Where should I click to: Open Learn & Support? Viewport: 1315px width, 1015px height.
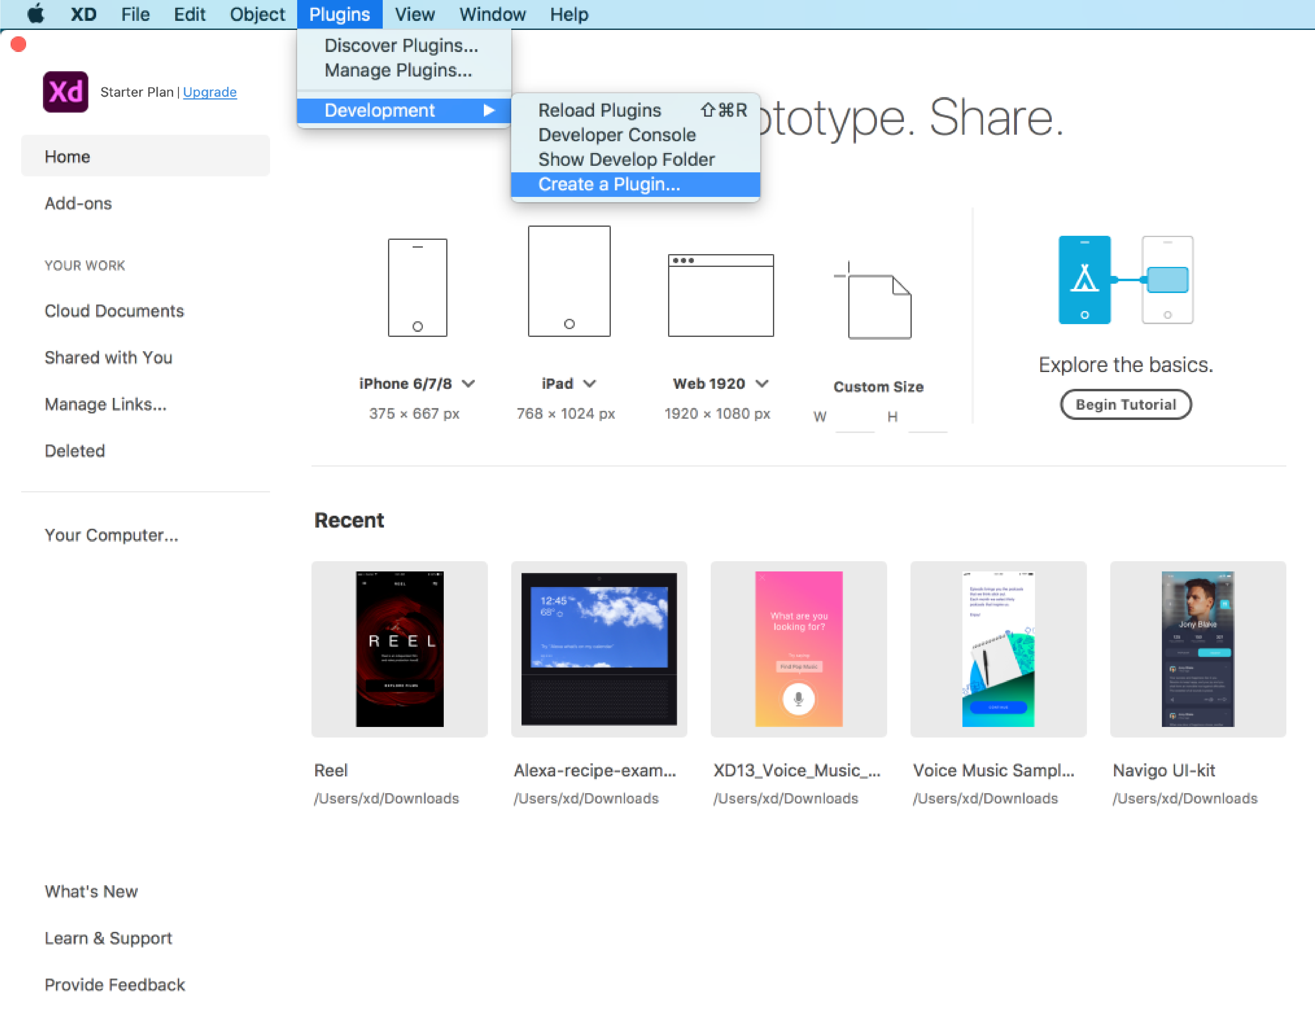[x=108, y=938]
